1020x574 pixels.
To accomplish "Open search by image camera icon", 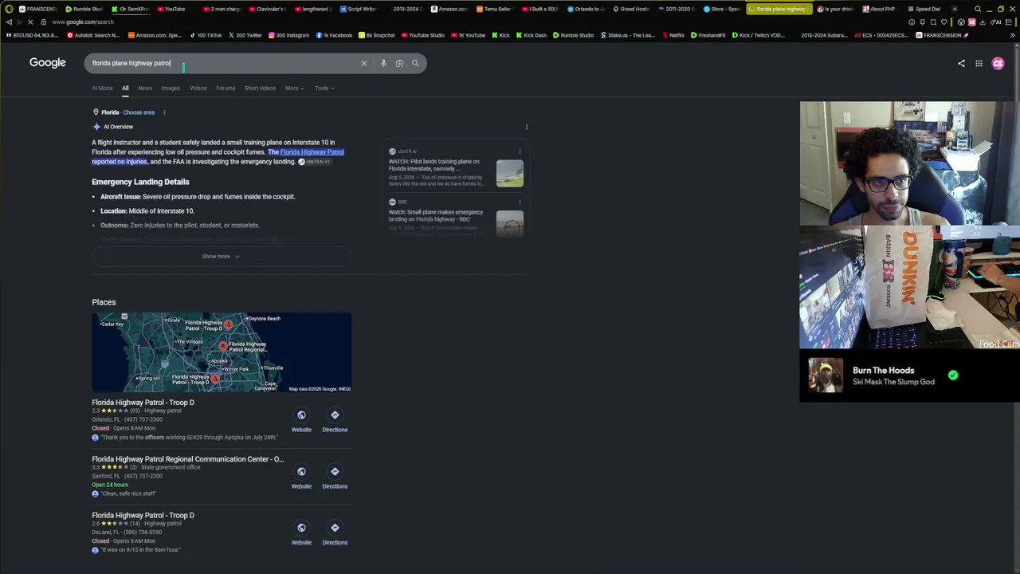I will click(x=399, y=63).
